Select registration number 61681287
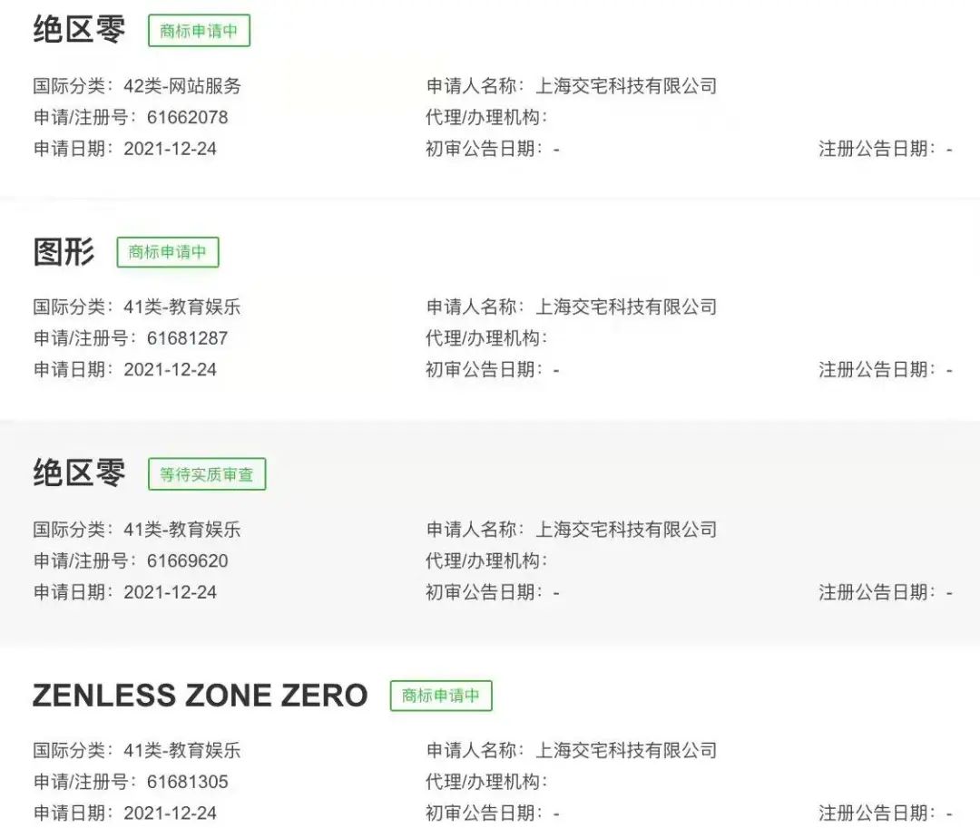Image resolution: width=980 pixels, height=828 pixels. [187, 338]
